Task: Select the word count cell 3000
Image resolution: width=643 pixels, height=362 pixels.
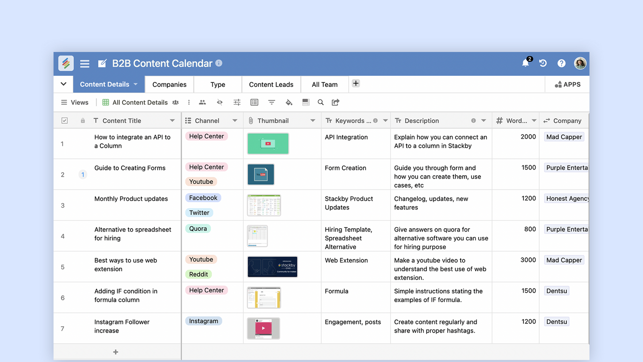Action: 516,267
